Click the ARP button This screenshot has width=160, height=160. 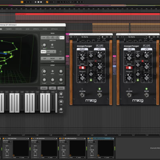point(52,88)
